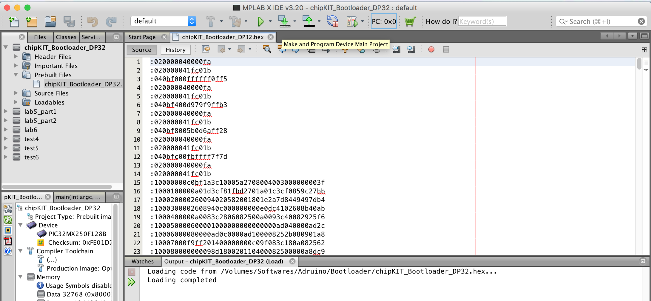The image size is (651, 301).
Task: Click the Refresh Debug Tool Status icon
Action: coord(333,21)
